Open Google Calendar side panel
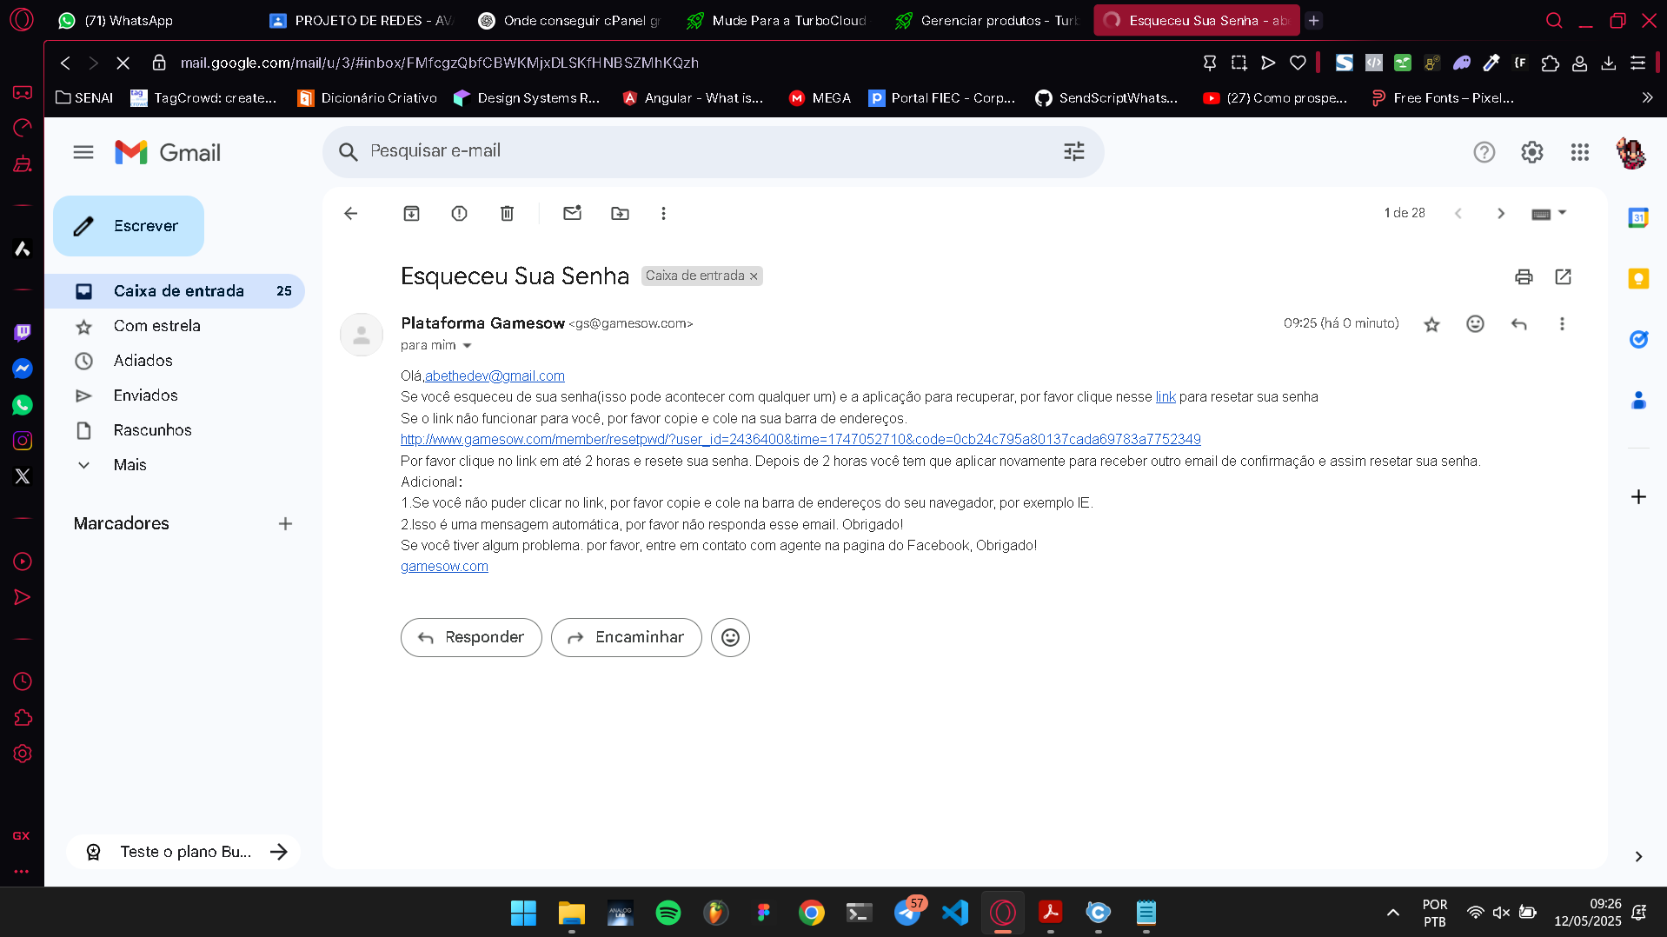Screen dimensions: 1667x937 [x=1637, y=217]
